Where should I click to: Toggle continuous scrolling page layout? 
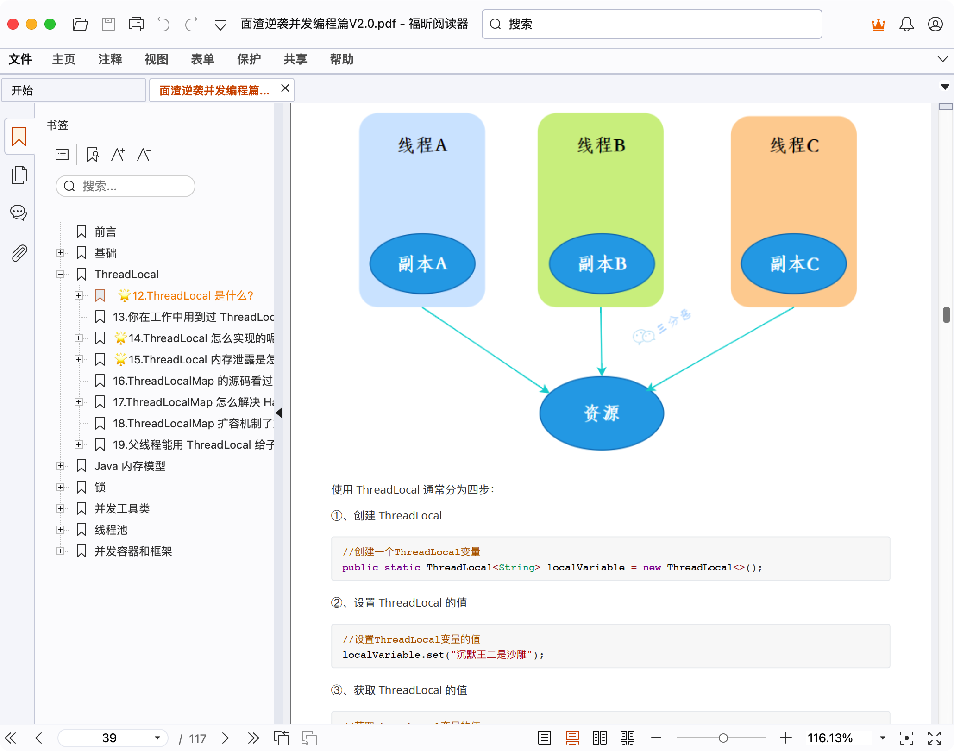(x=572, y=738)
